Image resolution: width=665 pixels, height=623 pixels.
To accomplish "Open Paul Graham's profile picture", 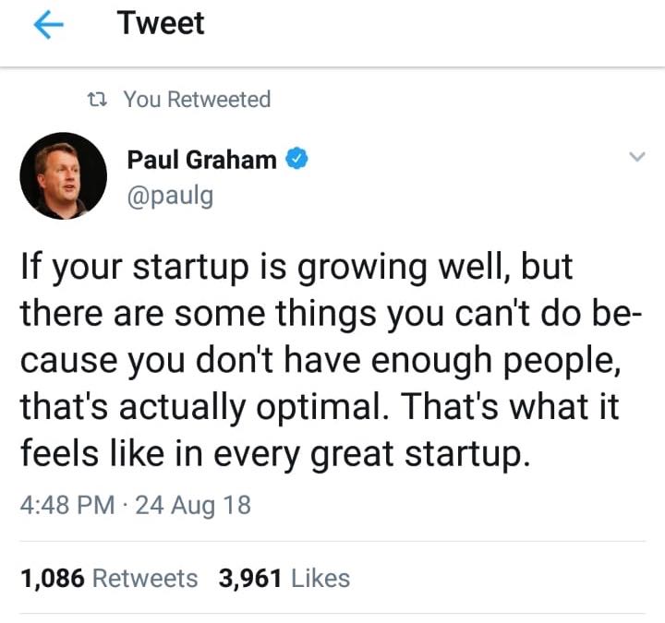I will [64, 175].
